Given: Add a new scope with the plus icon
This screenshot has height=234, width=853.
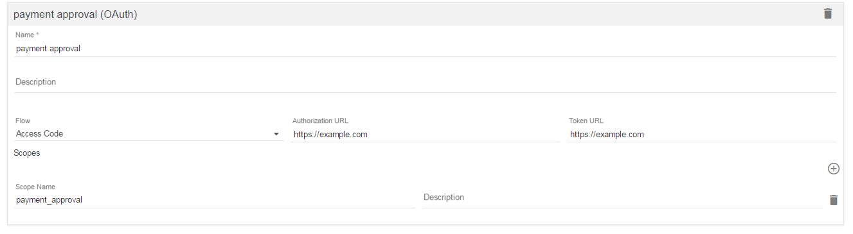Looking at the screenshot, I should click(833, 169).
